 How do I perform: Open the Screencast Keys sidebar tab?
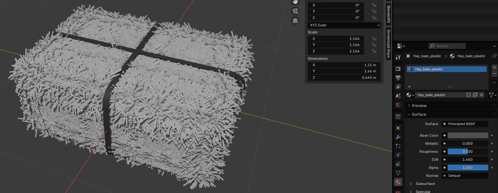388,44
